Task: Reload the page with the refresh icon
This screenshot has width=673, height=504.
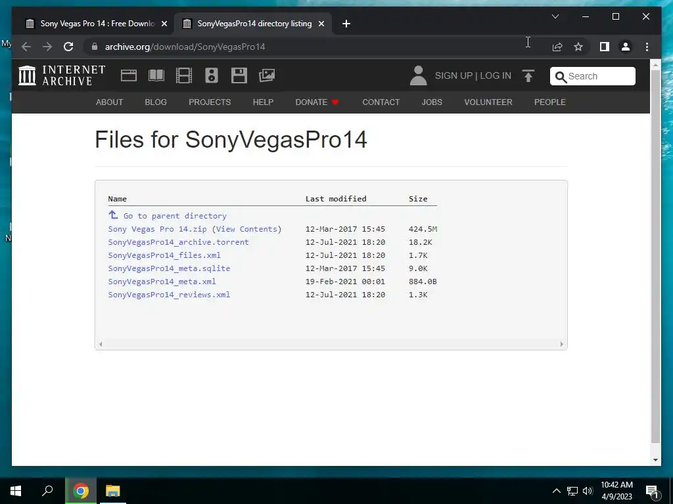Action: (68, 47)
